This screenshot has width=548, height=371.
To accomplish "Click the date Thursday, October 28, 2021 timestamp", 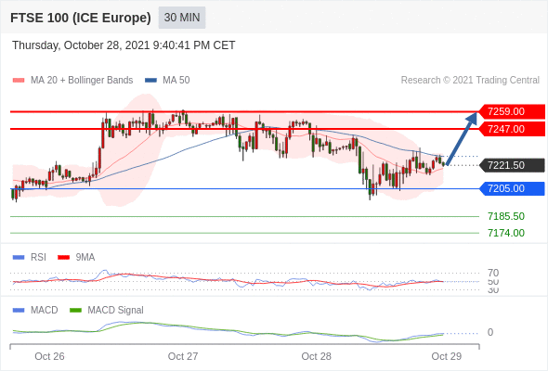I will point(124,45).
